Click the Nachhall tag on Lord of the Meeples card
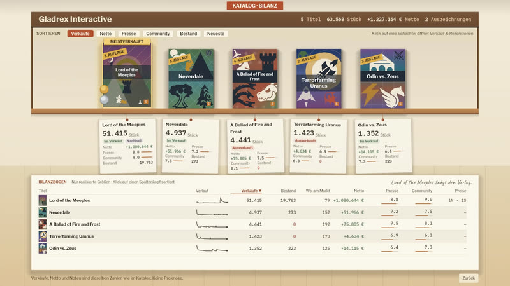This screenshot has width=510, height=286. 134,140
